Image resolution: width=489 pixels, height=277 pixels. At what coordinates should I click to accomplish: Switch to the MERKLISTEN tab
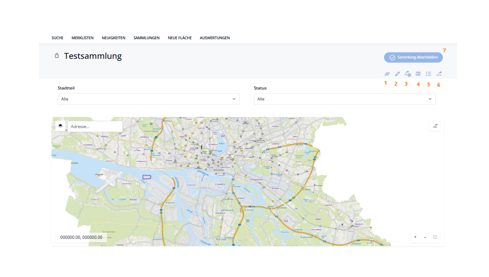coord(82,38)
